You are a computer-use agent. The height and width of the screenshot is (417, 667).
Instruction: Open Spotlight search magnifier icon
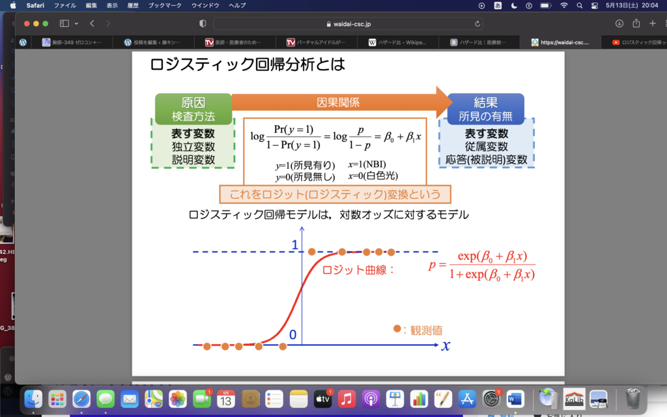point(580,5)
